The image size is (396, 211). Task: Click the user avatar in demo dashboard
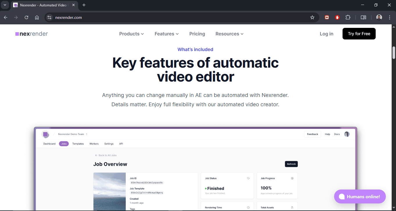347,134
